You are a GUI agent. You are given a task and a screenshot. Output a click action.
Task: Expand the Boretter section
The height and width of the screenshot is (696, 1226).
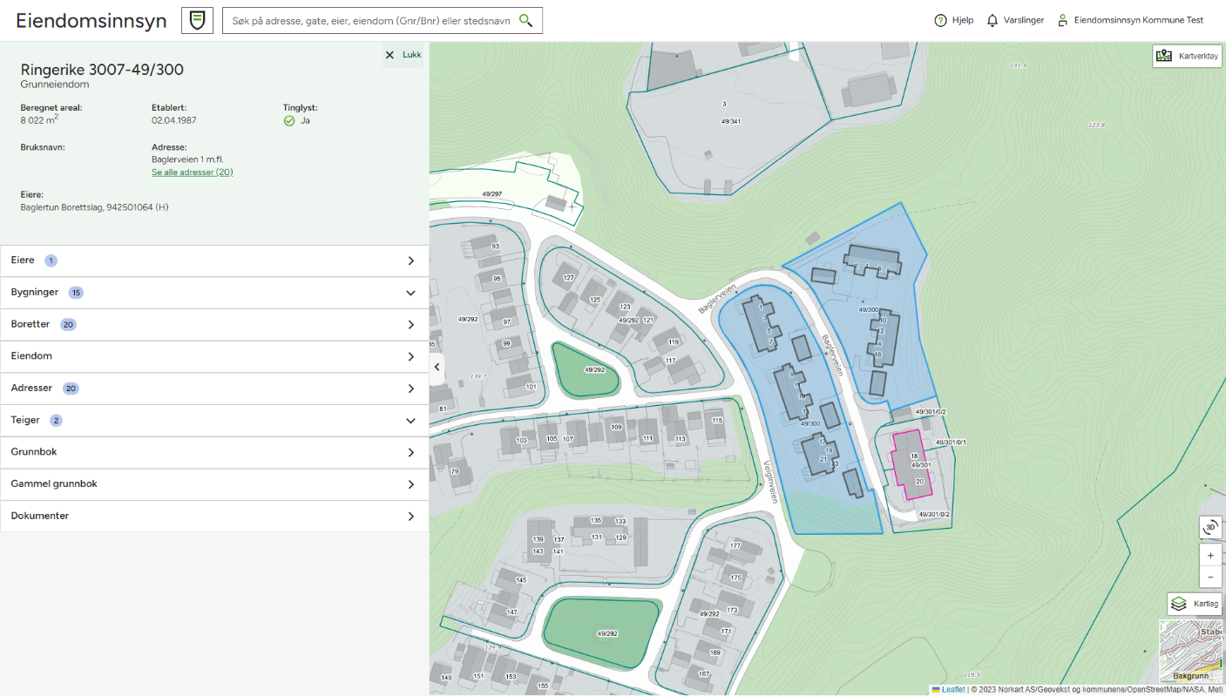pyautogui.click(x=214, y=324)
